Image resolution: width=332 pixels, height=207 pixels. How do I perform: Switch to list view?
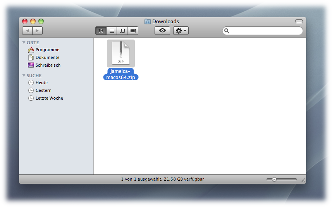pos(112,31)
